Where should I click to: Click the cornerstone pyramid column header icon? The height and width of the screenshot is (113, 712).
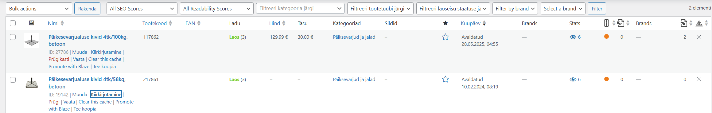(699, 23)
